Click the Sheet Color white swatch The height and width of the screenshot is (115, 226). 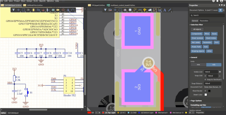[206, 95]
